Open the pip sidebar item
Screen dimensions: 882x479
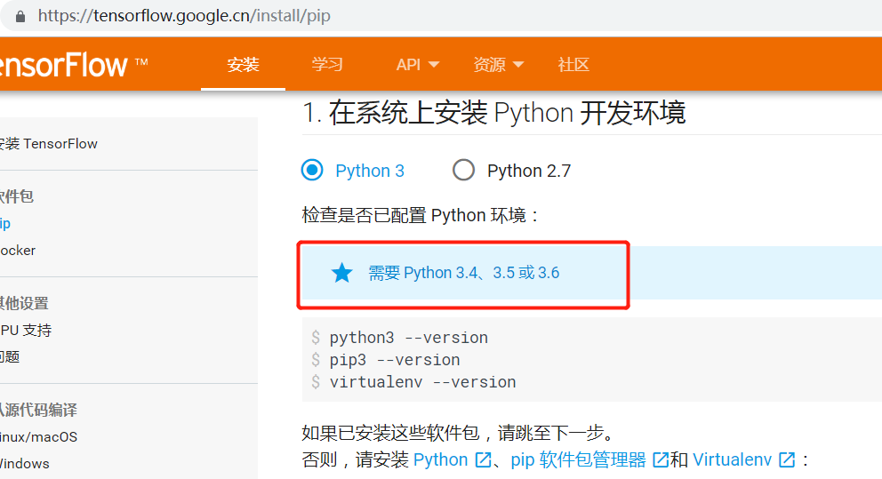[5, 224]
